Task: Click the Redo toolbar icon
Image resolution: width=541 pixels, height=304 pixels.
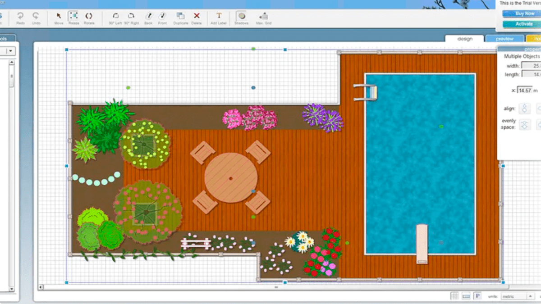Action: 20,18
